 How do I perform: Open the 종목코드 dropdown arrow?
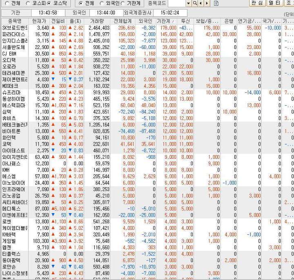click(188, 3)
